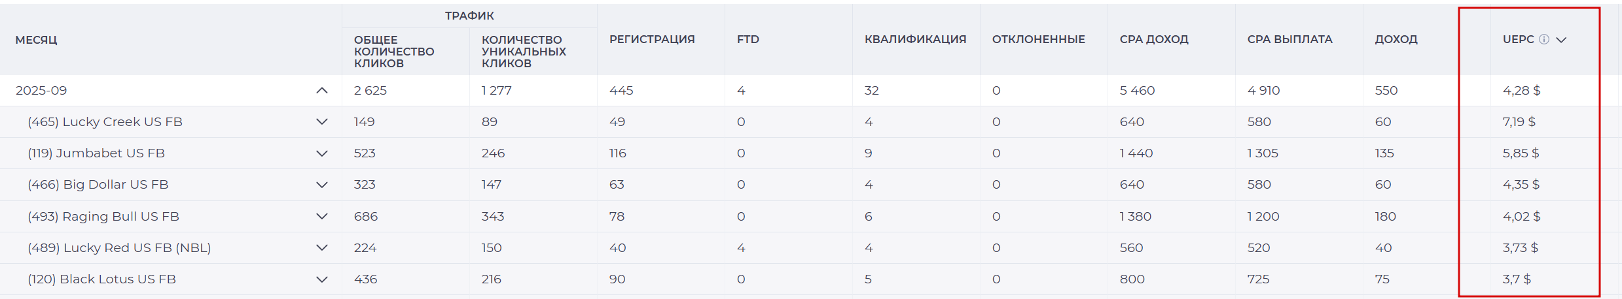
Task: Expand the Black Lotus US FB row
Action: tap(321, 279)
